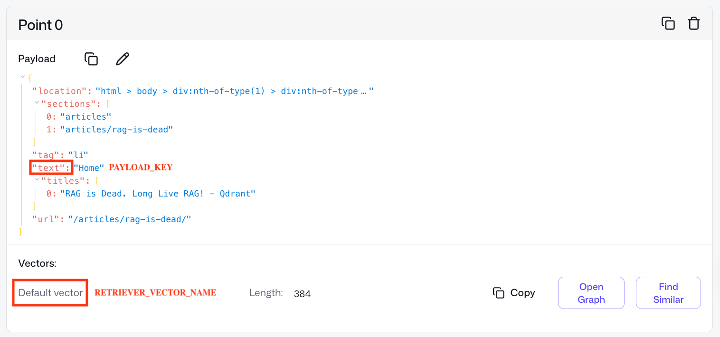
Task: Copy the payload using its copy icon
Action: point(91,58)
